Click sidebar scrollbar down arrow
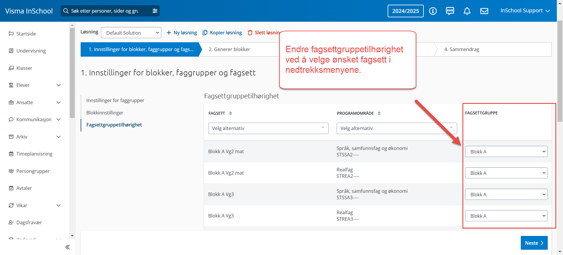563x255 pixels. pos(72,236)
